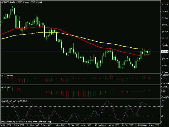Click the 2.0040 price scale value
The image size is (169, 127).
coord(165,45)
